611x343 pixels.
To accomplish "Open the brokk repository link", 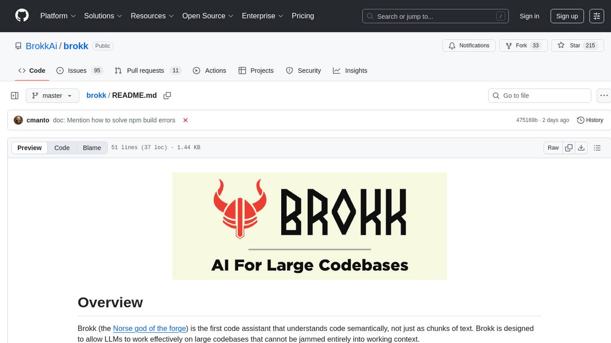I will [76, 46].
